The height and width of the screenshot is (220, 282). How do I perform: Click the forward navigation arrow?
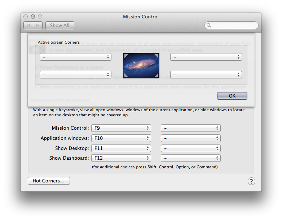pyautogui.click(x=38, y=25)
